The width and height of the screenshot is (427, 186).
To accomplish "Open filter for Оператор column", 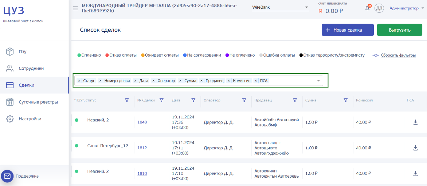I will click(244, 100).
